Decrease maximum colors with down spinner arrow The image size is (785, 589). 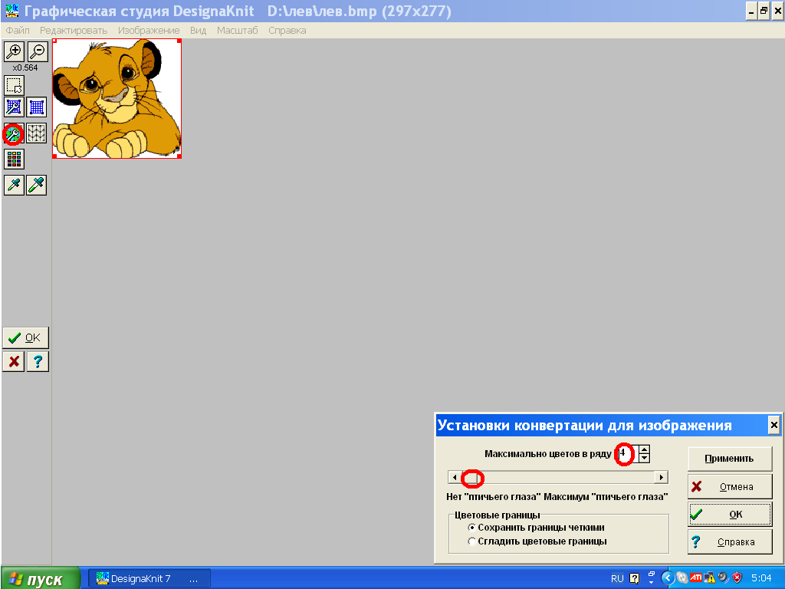644,459
